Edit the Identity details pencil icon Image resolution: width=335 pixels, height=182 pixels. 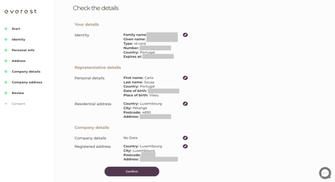coord(185,35)
